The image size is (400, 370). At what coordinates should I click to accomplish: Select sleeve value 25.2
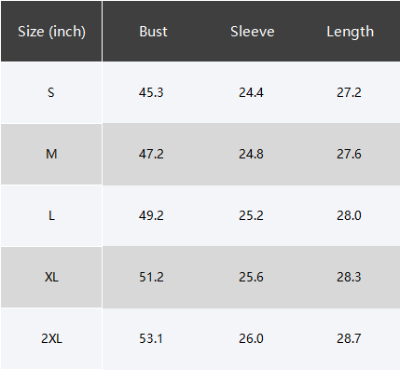(251, 215)
